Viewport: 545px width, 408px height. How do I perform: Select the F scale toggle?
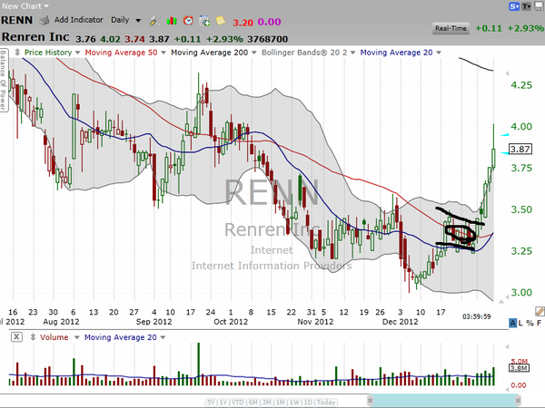539,323
